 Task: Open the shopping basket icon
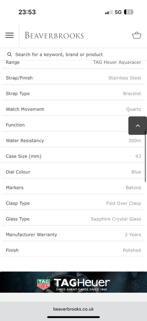tap(137, 35)
